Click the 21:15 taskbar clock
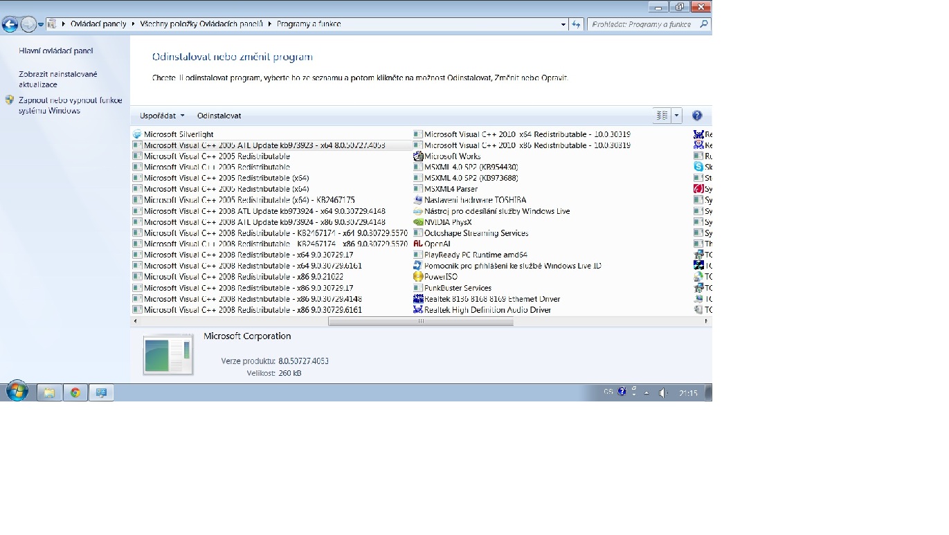The height and width of the screenshot is (535, 949). tap(687, 393)
